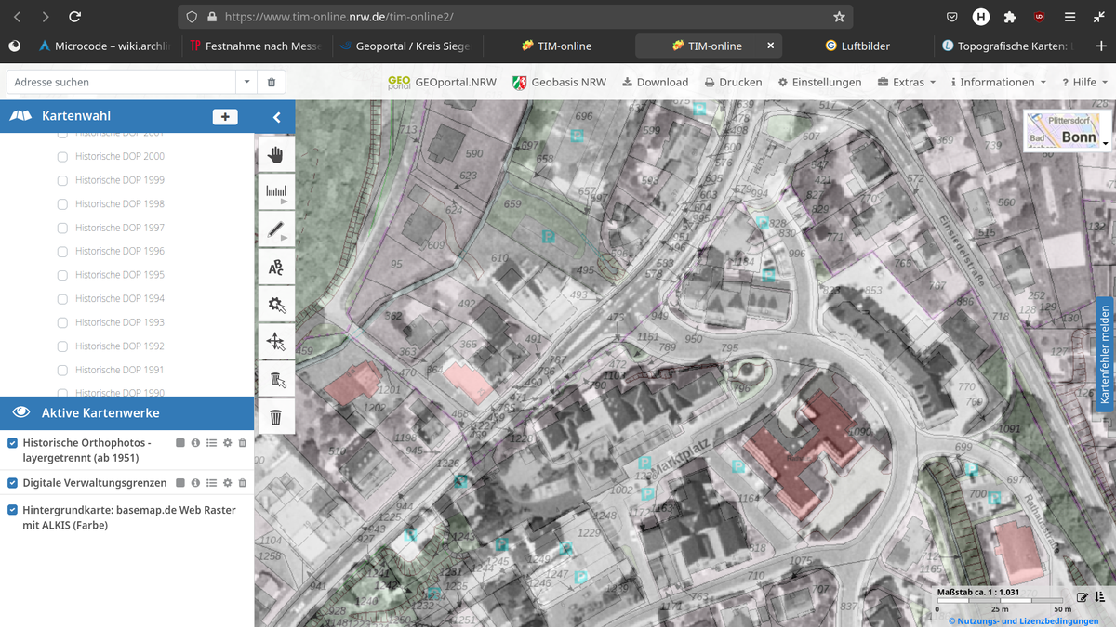Bookmark this page with the star

pyautogui.click(x=839, y=17)
